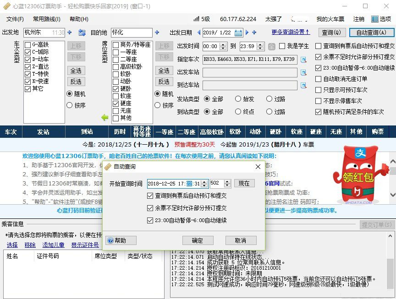Screen dimensions: 396x299
Task: Uncheck C-城际 train type
Action: 28,52
